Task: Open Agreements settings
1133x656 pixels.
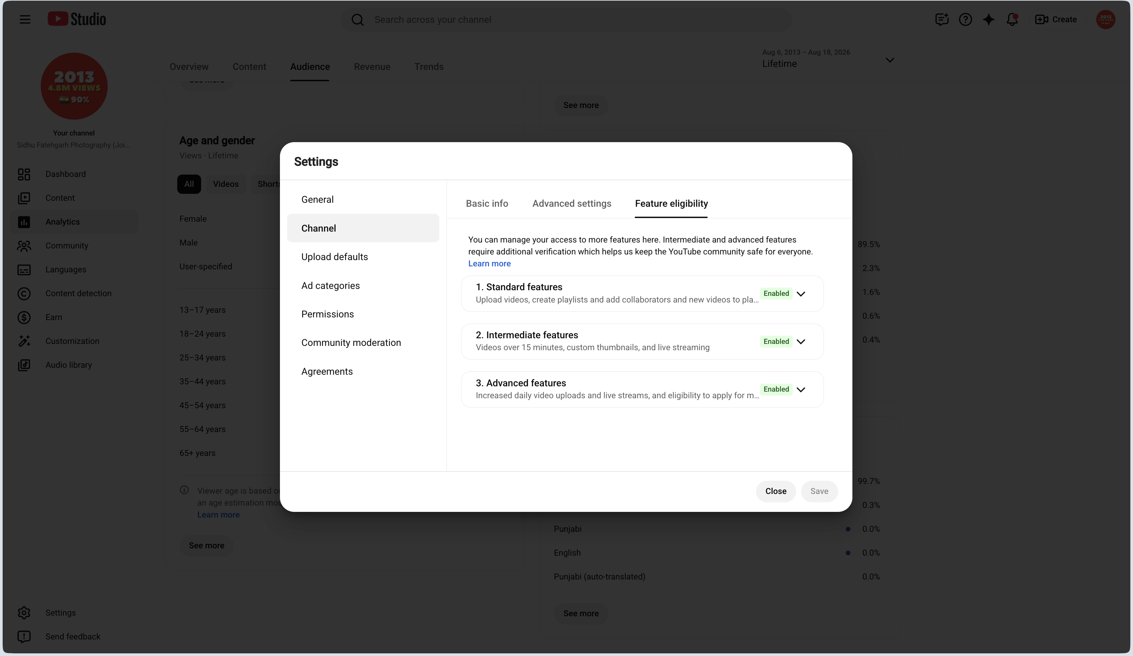Action: 363,371
